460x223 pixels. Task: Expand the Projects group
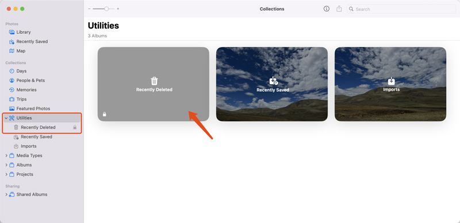pyautogui.click(x=6, y=174)
